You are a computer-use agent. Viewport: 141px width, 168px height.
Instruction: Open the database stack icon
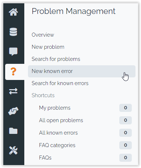pyautogui.click(x=13, y=32)
